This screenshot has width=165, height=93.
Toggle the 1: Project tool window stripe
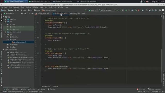click(1, 17)
